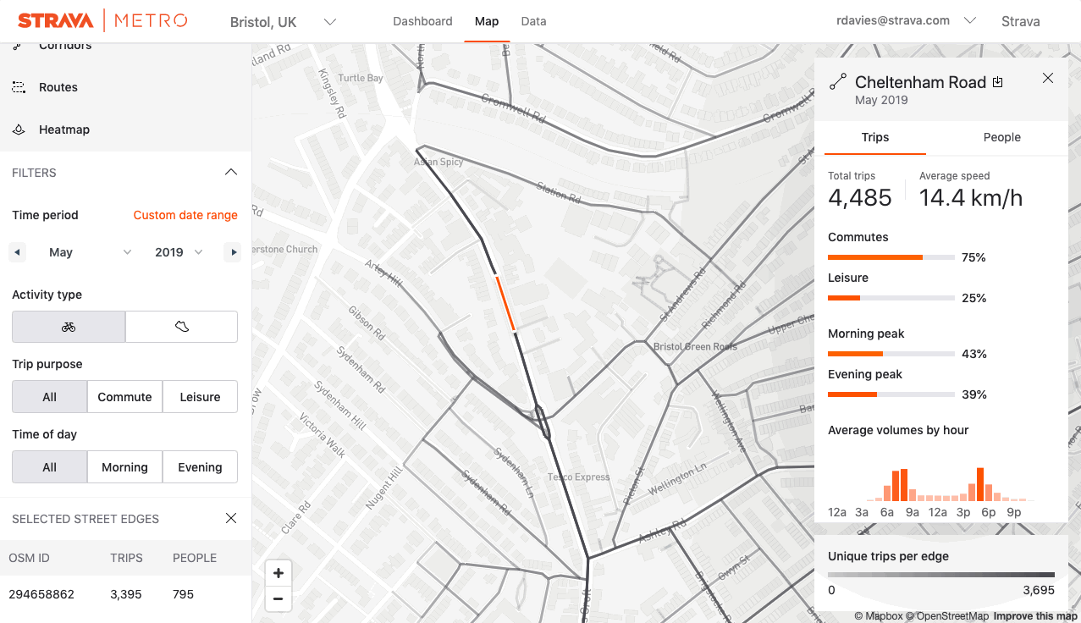This screenshot has width=1081, height=623.
Task: Zoom in on the map
Action: [278, 573]
